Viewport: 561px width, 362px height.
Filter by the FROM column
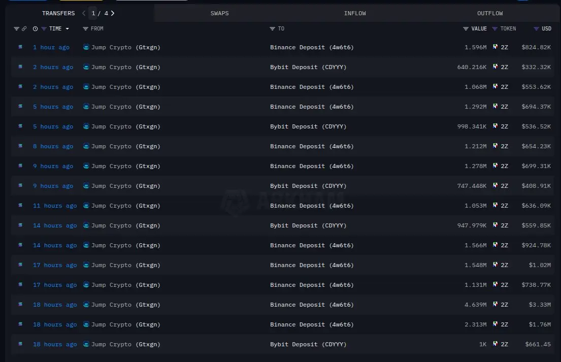tap(85, 28)
